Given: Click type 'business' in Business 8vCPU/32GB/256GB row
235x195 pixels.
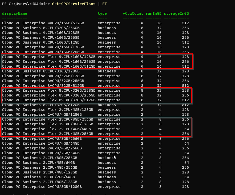Looking at the screenshot, I should 107,28.
